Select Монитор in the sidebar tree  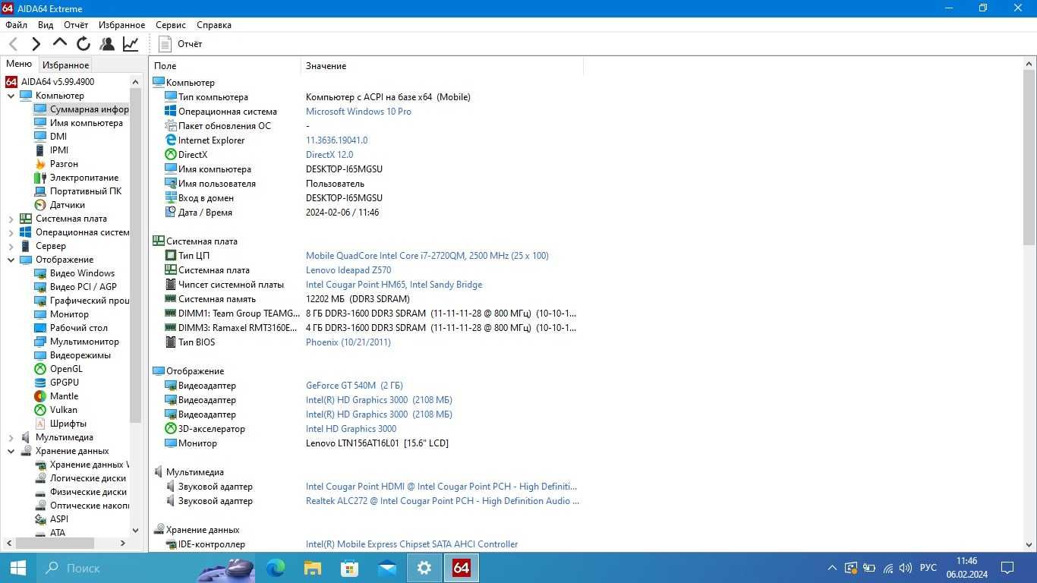(x=69, y=314)
